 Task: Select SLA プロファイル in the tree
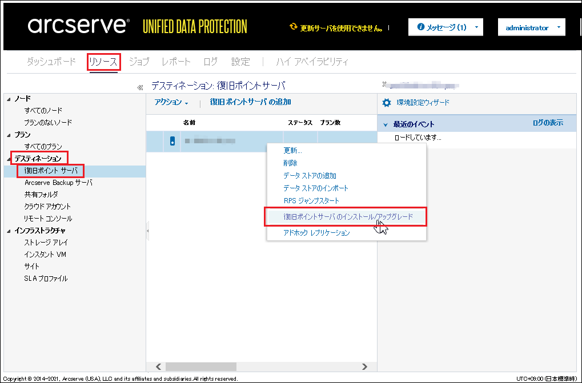pos(46,279)
